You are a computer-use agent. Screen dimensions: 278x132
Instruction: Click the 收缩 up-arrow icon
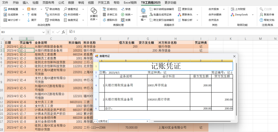tap(29, 15)
